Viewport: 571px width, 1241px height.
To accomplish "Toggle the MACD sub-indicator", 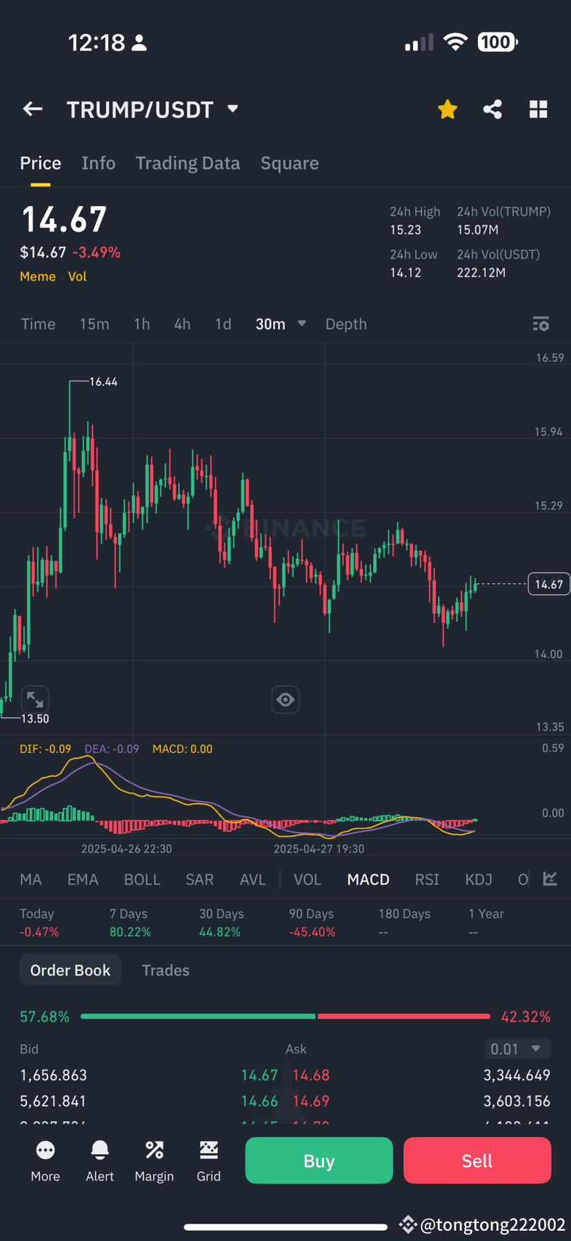I will coord(368,880).
